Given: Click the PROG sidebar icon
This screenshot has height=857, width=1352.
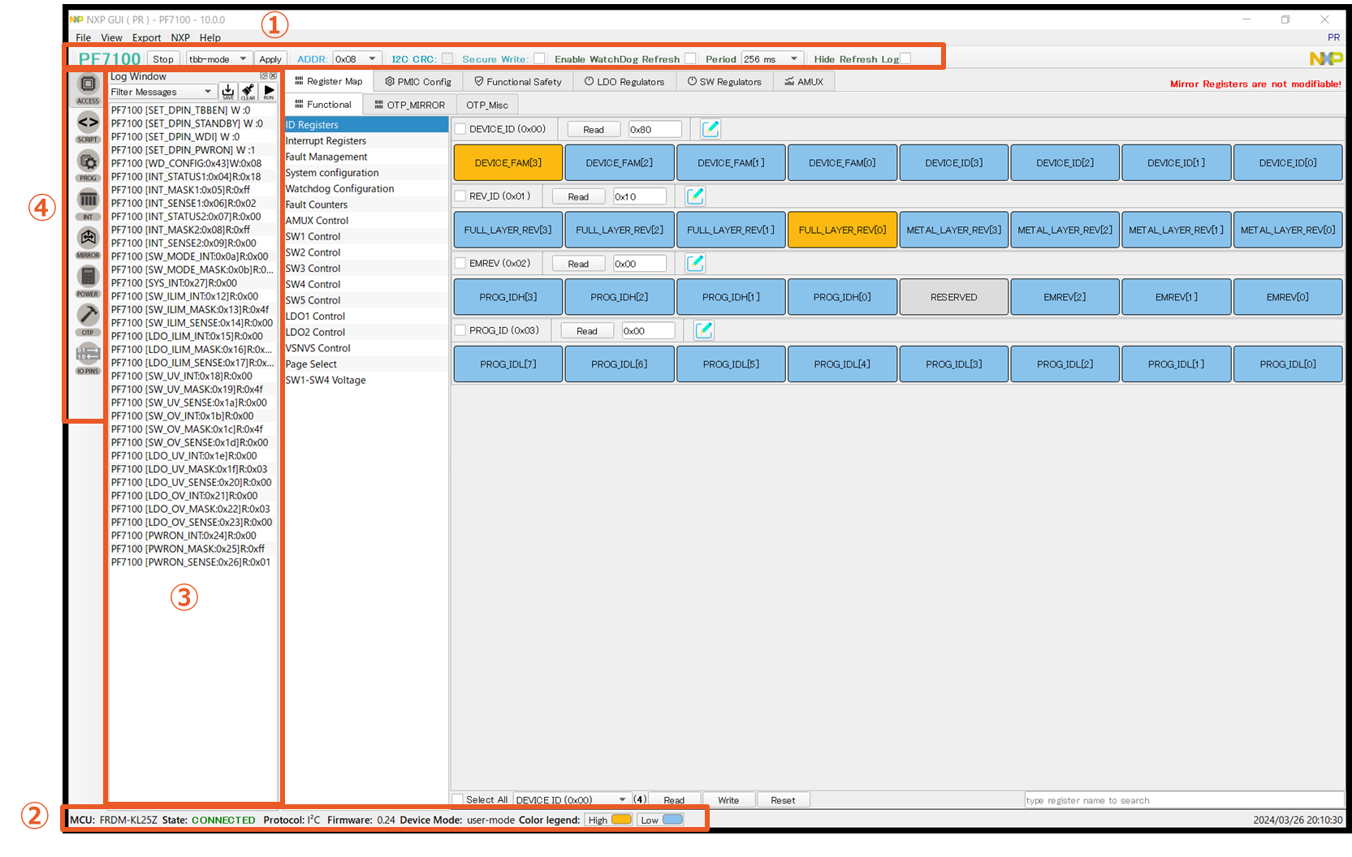Looking at the screenshot, I should pos(88,163).
